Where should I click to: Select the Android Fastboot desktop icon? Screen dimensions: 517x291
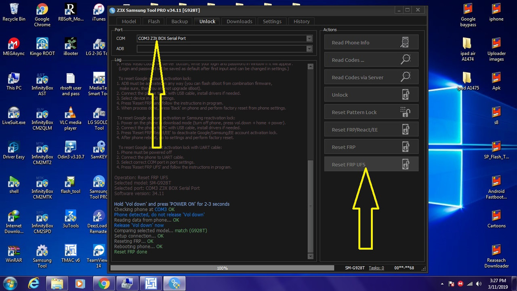[496, 188]
